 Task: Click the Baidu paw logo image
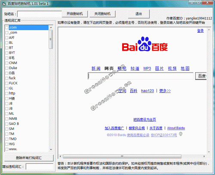point(145,44)
